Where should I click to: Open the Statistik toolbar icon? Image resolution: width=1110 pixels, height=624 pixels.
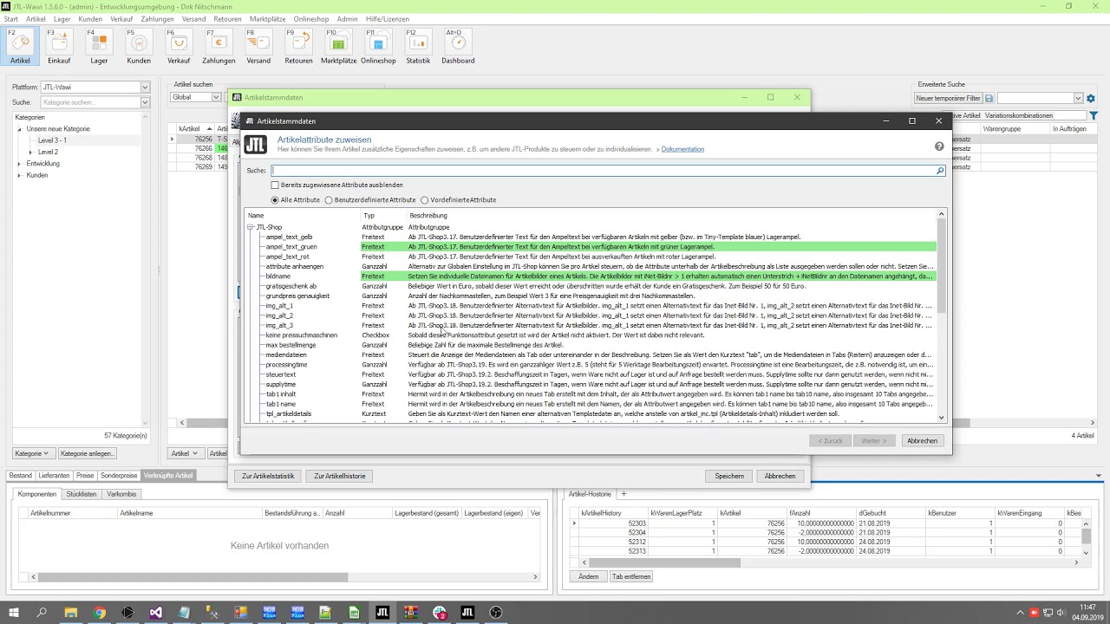pyautogui.click(x=418, y=47)
